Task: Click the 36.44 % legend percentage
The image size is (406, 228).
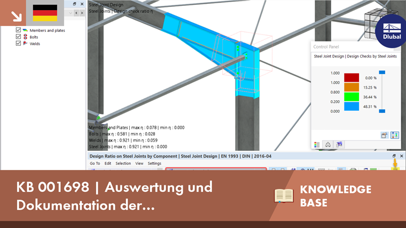Action: click(x=370, y=97)
